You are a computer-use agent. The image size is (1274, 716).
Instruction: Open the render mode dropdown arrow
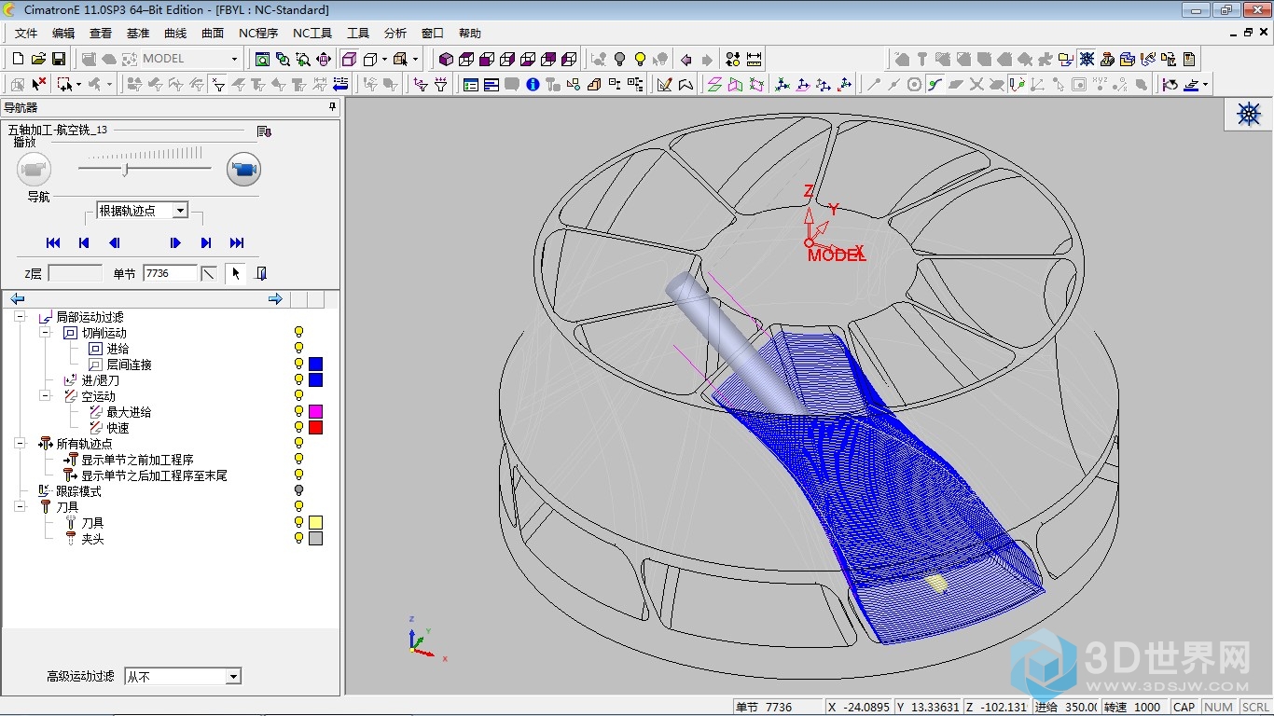click(384, 59)
